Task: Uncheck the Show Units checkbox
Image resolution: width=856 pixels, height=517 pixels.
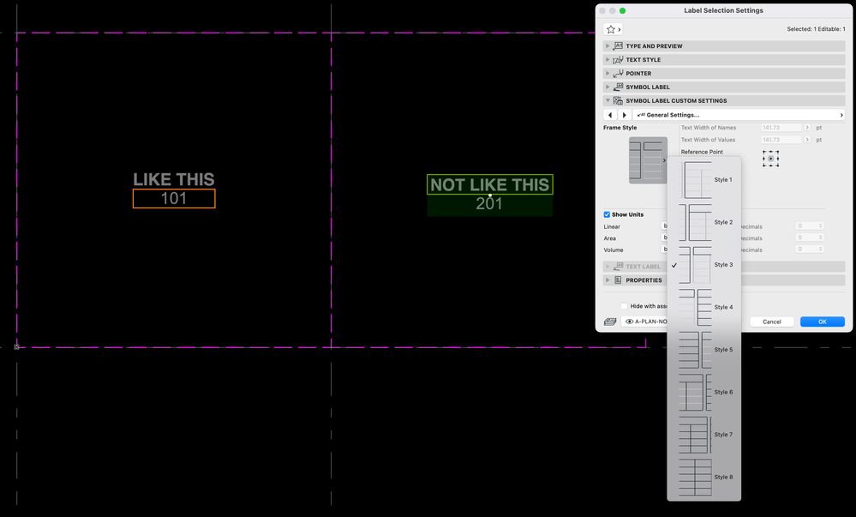Action: (x=607, y=214)
